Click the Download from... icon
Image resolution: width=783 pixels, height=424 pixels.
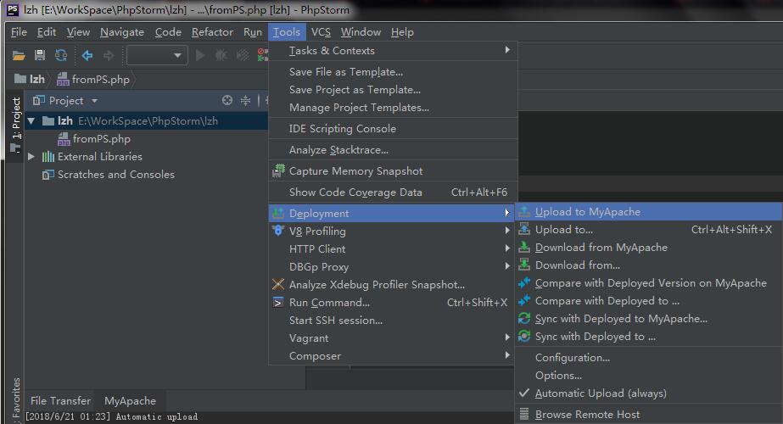(x=523, y=265)
